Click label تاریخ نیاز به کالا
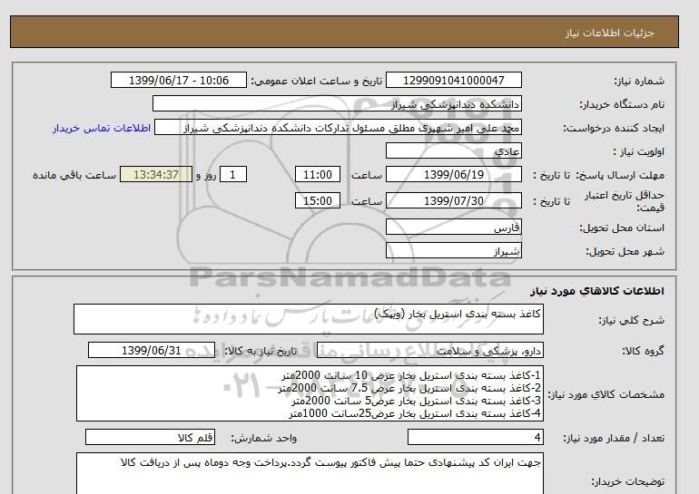Viewport: 699px width, 494px height. (261, 351)
